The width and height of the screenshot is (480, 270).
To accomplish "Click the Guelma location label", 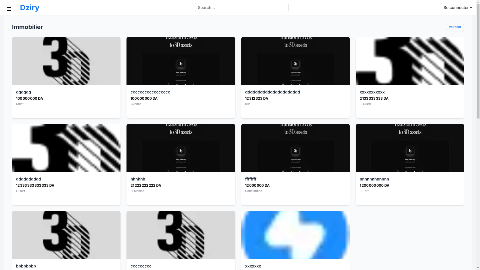I will (x=136, y=104).
